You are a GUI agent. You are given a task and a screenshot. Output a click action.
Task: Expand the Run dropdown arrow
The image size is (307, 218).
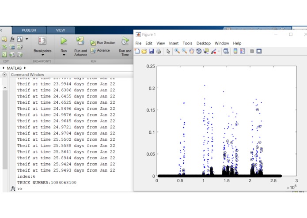click(64, 55)
